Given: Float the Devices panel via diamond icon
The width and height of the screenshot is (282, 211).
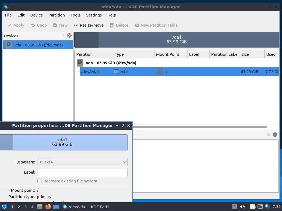Looking at the screenshot, I should [63, 35].
